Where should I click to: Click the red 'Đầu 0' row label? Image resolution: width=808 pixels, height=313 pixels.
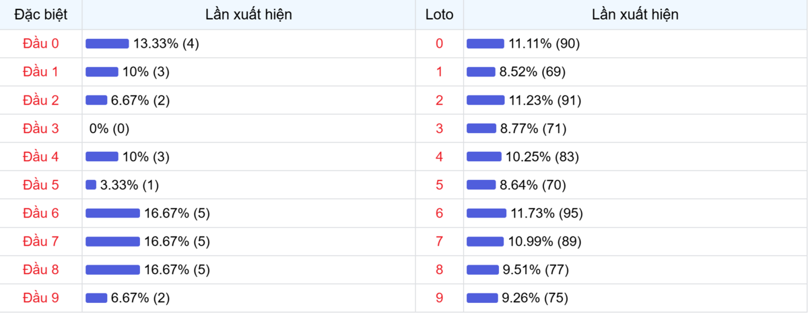click(41, 44)
